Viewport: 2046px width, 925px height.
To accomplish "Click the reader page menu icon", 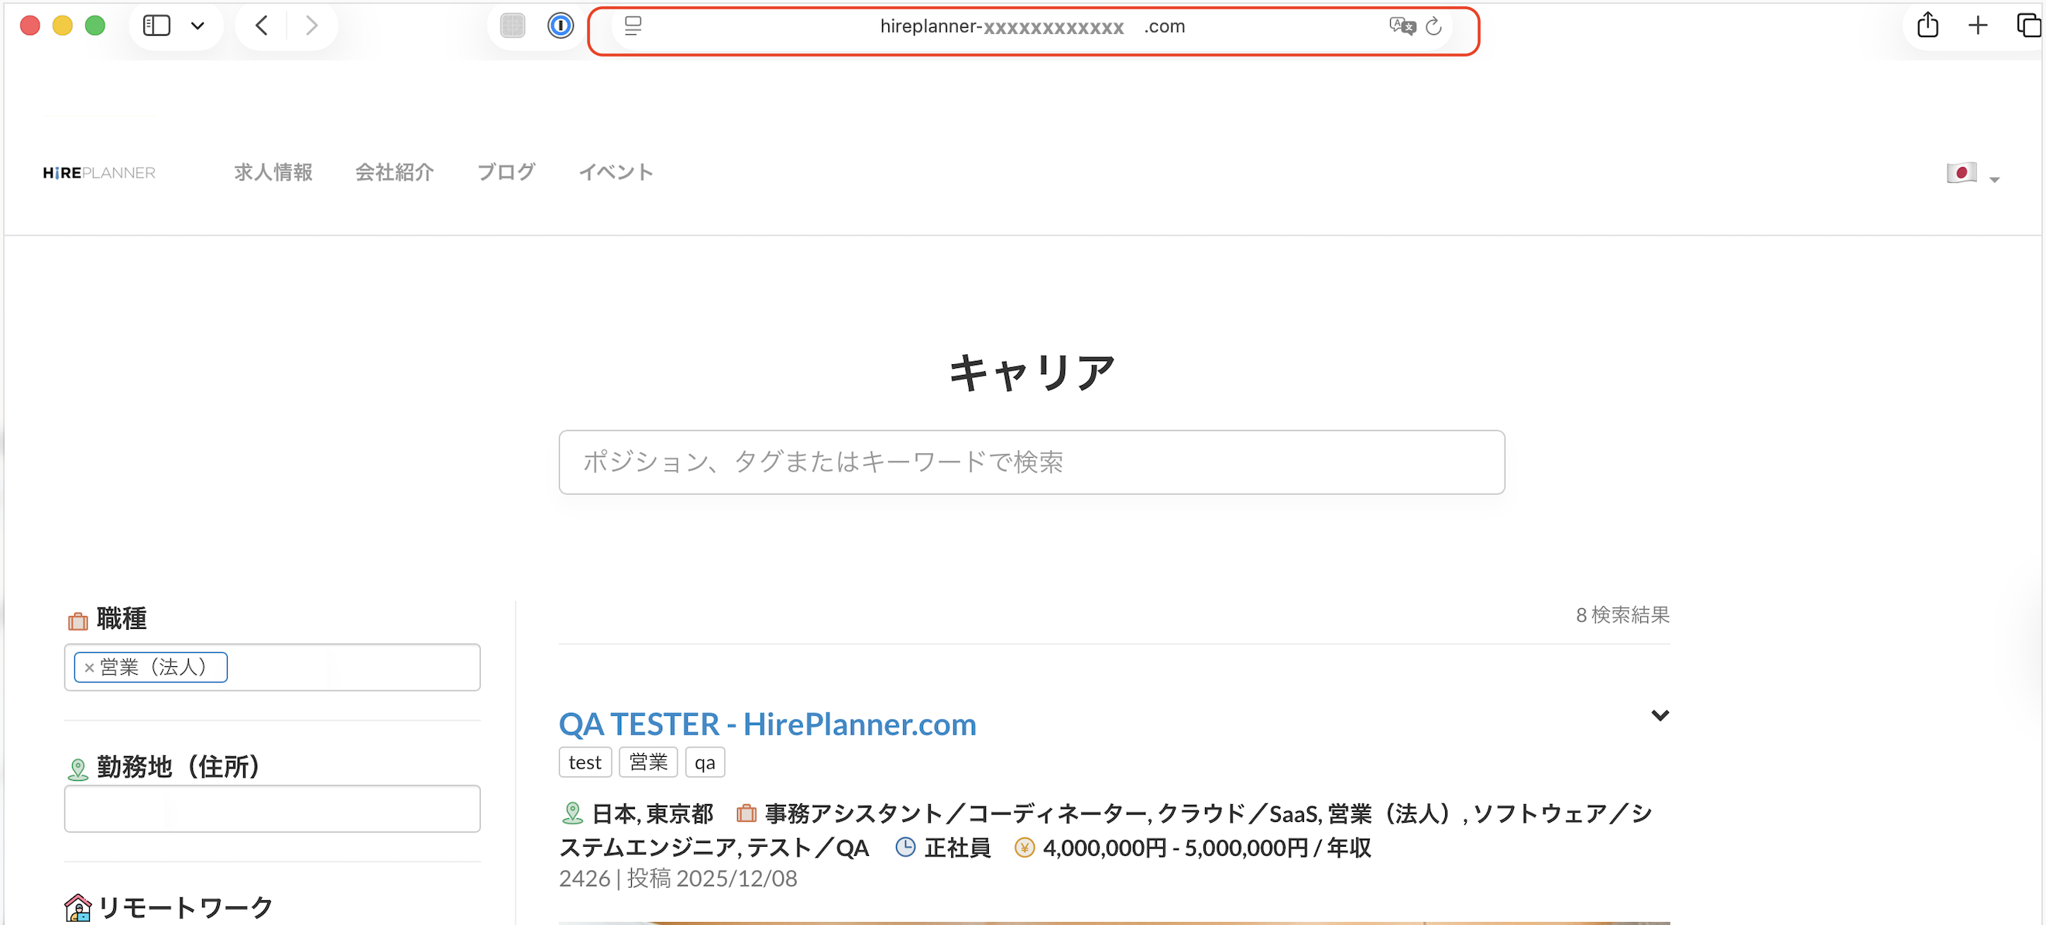I will 633,26.
